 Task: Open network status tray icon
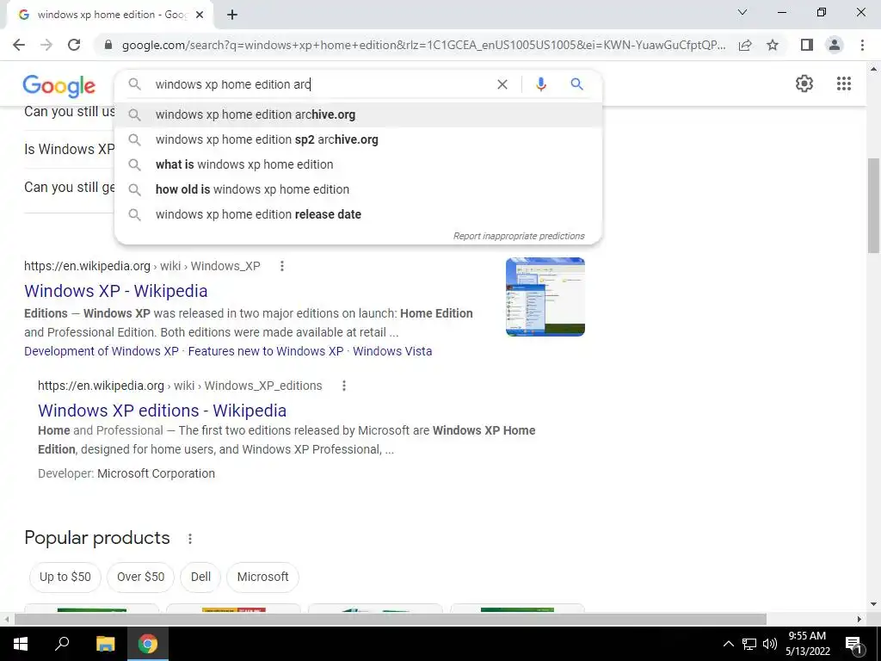[749, 644]
